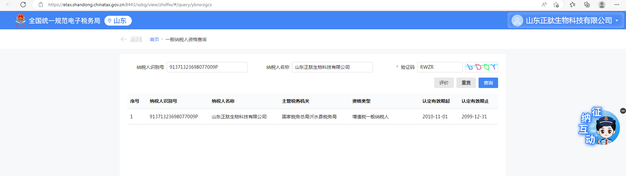Click the 返回 back link
This screenshot has height=176, width=626.
pos(131,39)
